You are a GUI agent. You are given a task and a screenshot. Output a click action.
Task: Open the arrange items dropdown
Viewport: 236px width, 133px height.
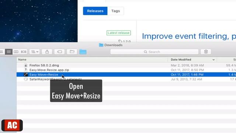[34, 52]
